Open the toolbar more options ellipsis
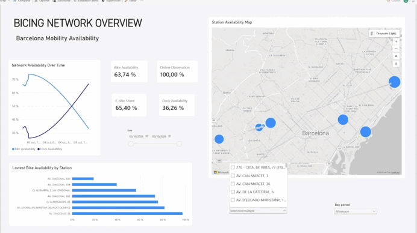 [142, 1]
